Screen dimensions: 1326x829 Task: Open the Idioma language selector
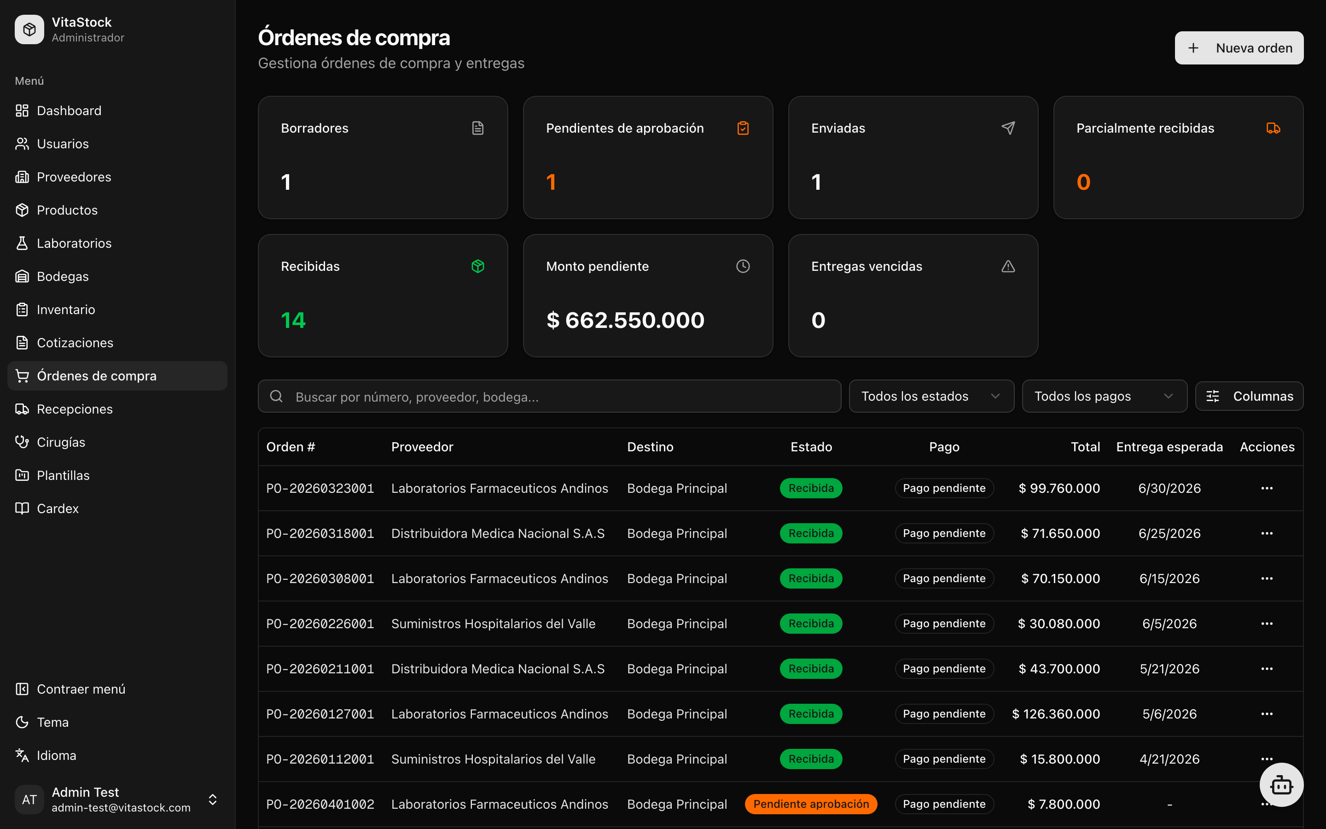point(117,755)
